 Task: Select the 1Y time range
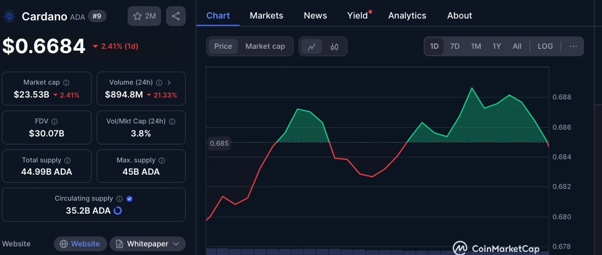point(496,46)
